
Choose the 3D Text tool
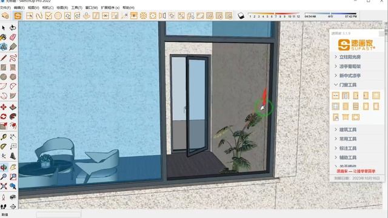tap(13, 156)
